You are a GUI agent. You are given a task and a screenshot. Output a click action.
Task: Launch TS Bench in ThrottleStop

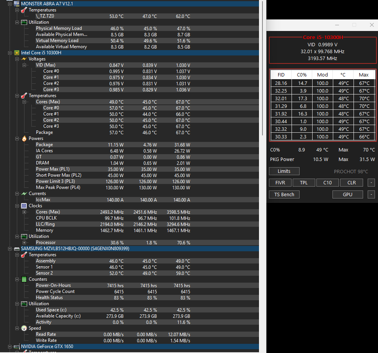click(x=284, y=194)
